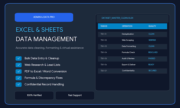Click the CLEAN status in TSK-03 row
The width and height of the screenshot is (180, 108).
click(x=151, y=46)
